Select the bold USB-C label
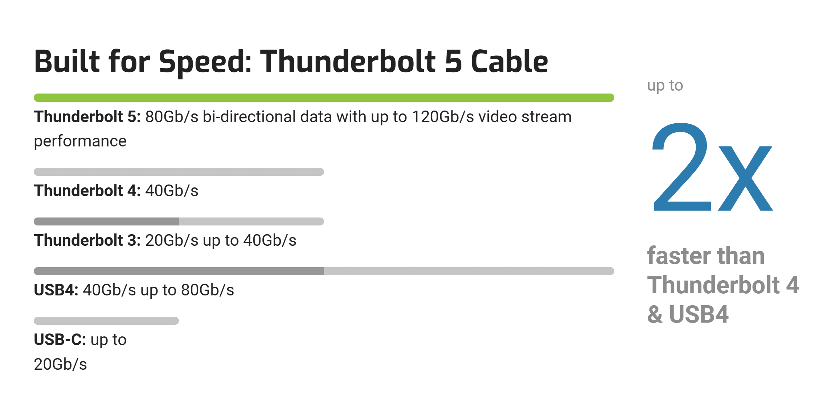The image size is (823, 402). 60,340
